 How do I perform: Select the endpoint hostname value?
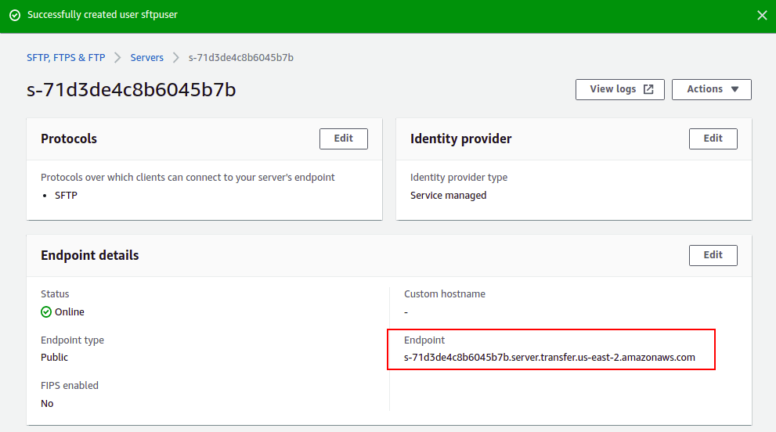(x=550, y=358)
